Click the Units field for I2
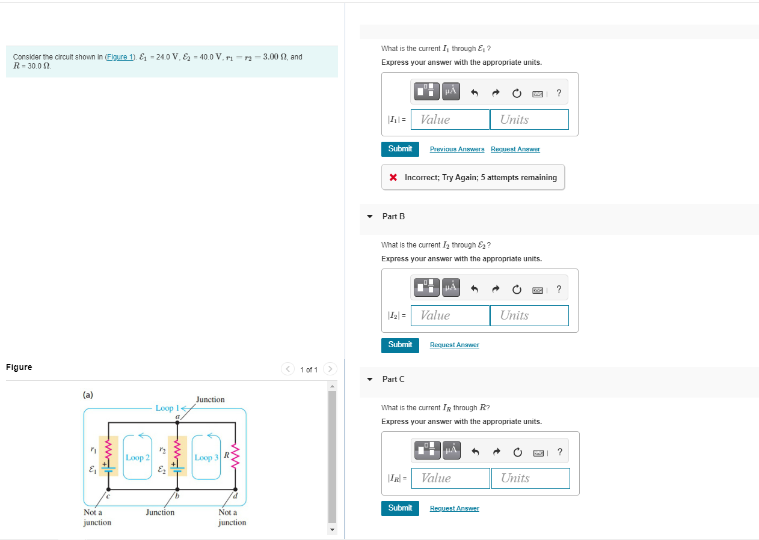759x540 pixels. pos(529,315)
